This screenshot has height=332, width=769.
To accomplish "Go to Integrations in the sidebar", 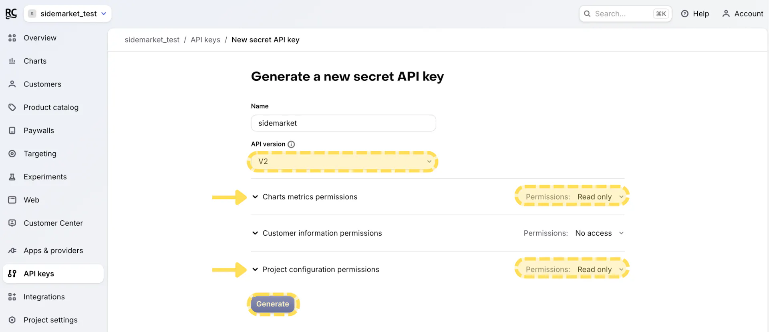I will pyautogui.click(x=44, y=297).
